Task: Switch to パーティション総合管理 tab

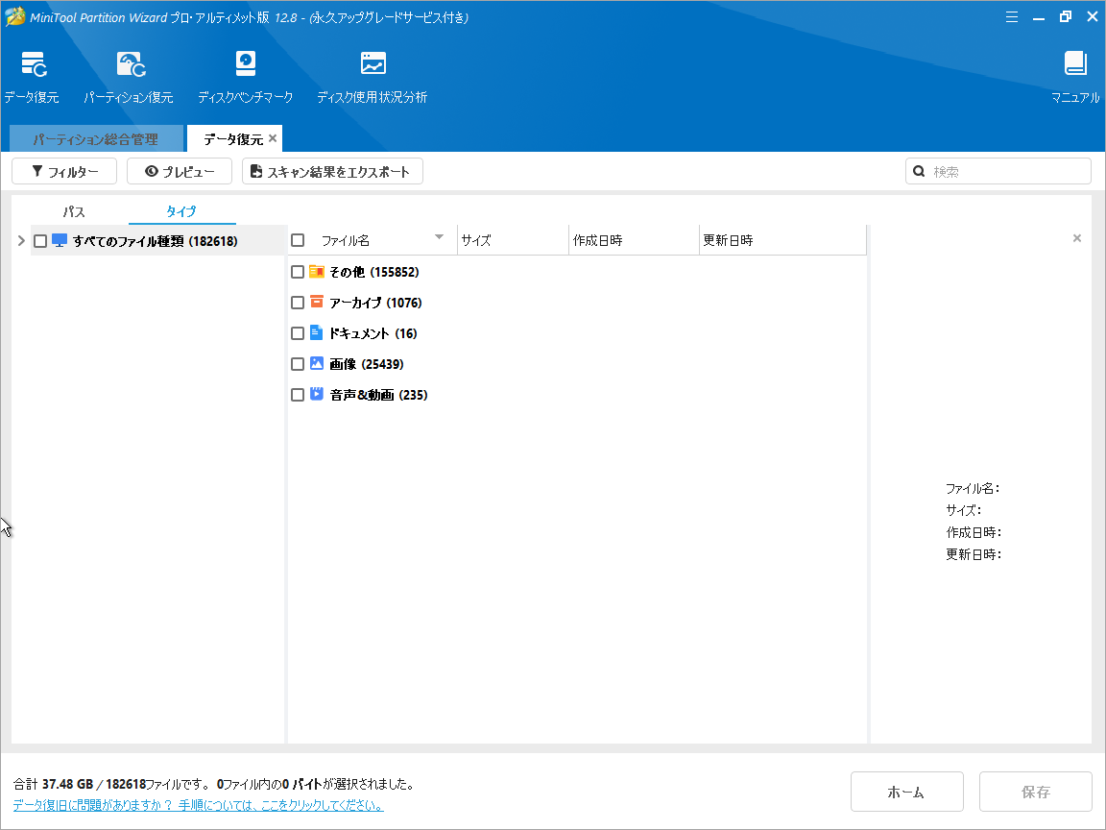Action: coord(97,138)
